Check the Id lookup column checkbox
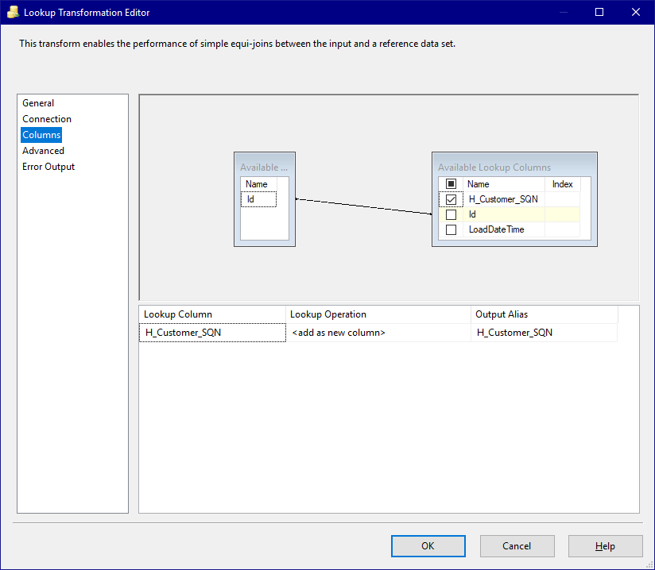 pos(451,214)
